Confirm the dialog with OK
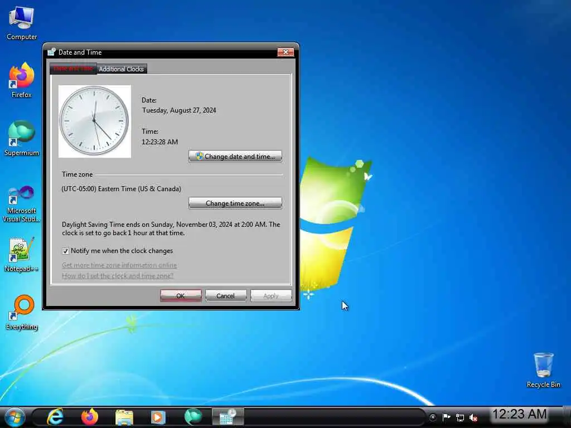571x428 pixels. [181, 295]
